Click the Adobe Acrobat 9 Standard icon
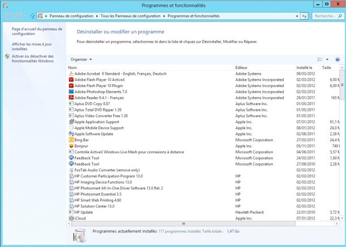This screenshot has width=346, height=247. [71, 73]
